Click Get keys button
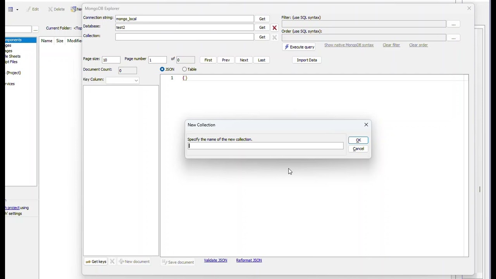The image size is (496, 279). click(x=96, y=262)
